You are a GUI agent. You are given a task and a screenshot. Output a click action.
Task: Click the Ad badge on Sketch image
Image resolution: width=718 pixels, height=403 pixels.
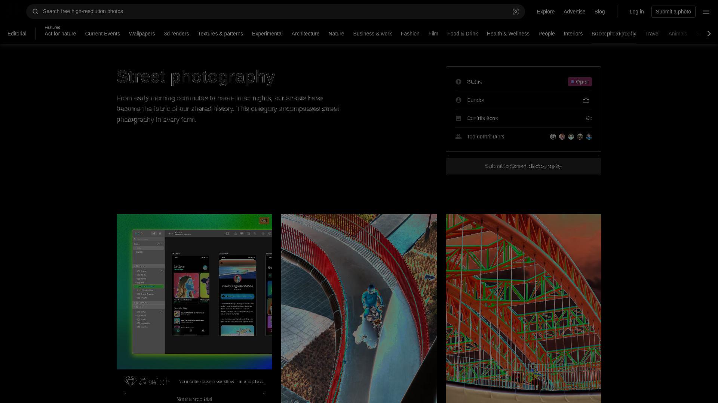[264, 221]
